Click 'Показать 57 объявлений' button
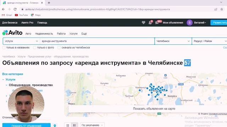 (x=27, y=125)
